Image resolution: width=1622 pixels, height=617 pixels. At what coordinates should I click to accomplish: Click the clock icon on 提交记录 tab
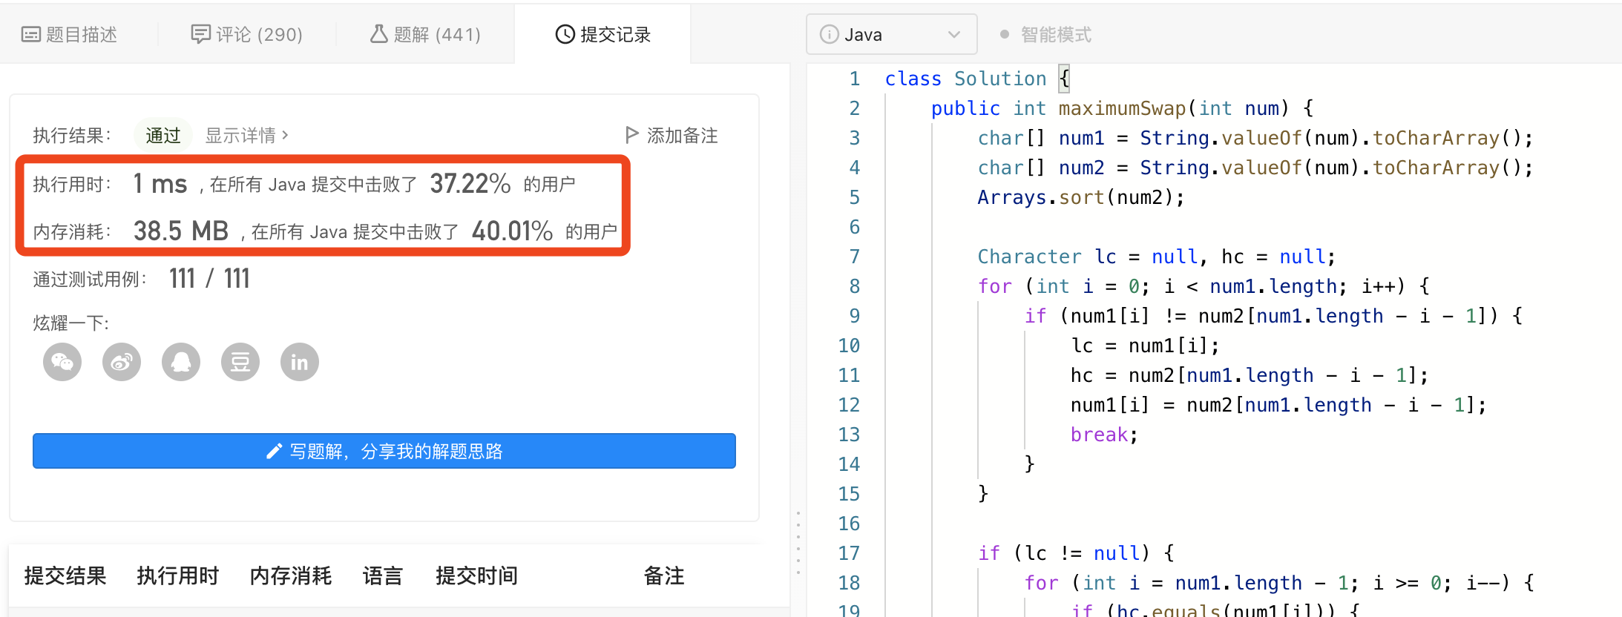565,34
